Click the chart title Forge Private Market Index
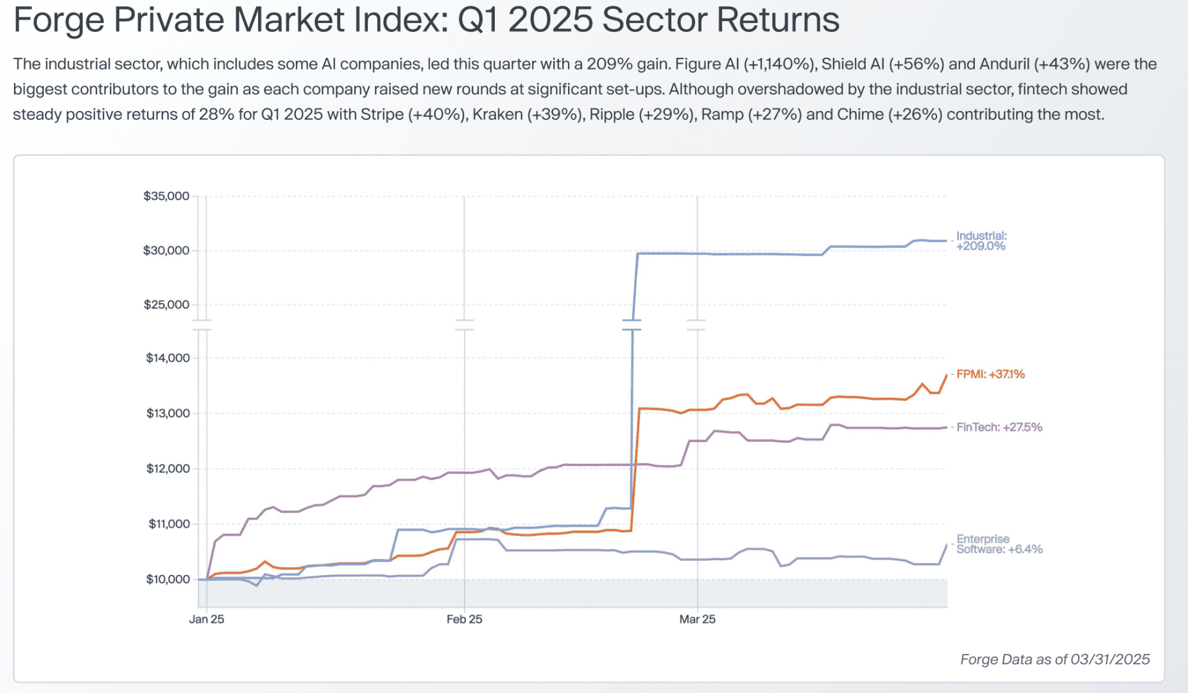 click(426, 20)
